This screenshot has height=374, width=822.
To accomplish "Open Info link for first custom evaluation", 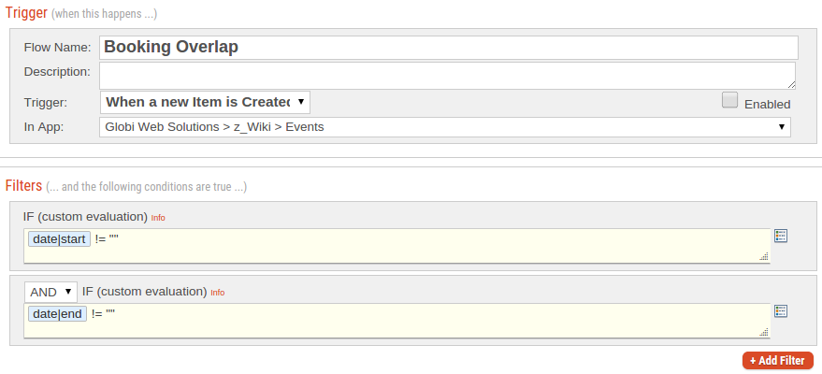I will (x=158, y=217).
